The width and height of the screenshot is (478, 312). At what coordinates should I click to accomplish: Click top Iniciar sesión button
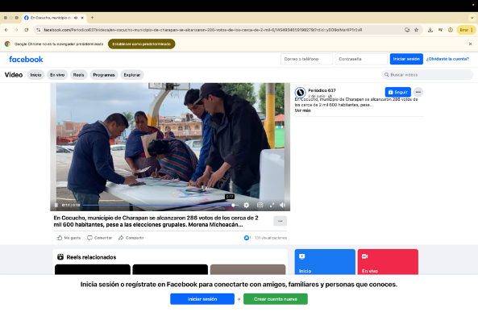(406, 59)
